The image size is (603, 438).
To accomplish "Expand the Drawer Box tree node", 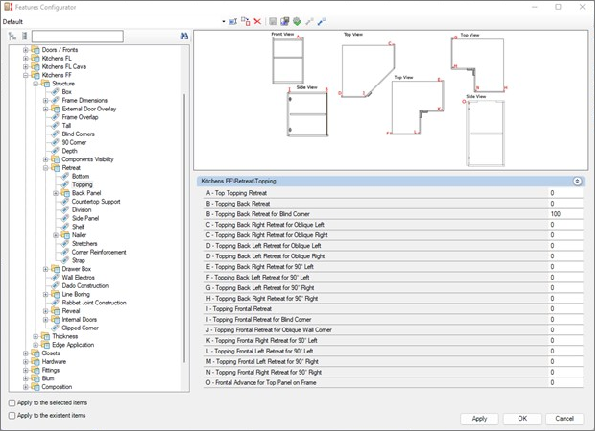I will pyautogui.click(x=45, y=269).
